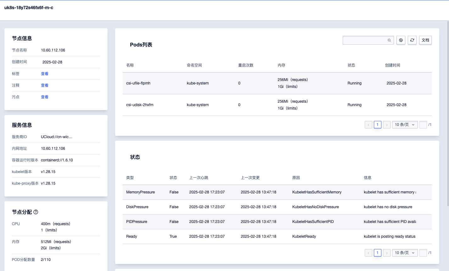Click the previous page arrow under the status table
Image resolution: width=449 pixels, height=271 pixels.
tap(368, 253)
